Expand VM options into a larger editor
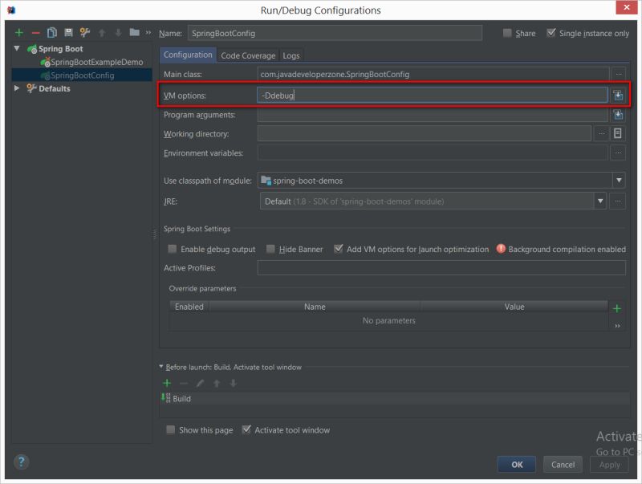 616,95
